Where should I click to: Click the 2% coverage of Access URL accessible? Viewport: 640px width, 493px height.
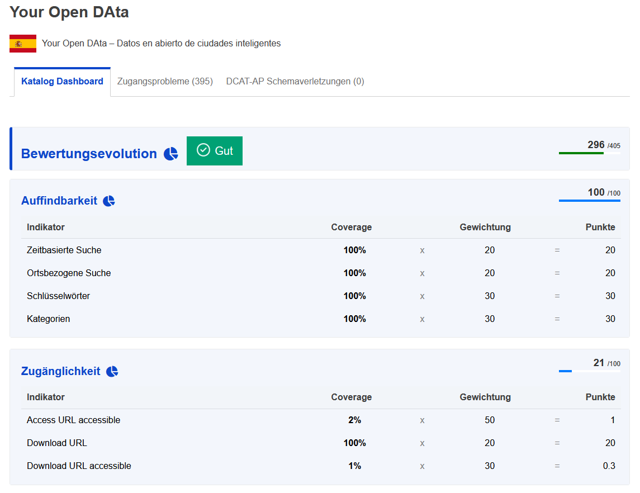point(355,420)
